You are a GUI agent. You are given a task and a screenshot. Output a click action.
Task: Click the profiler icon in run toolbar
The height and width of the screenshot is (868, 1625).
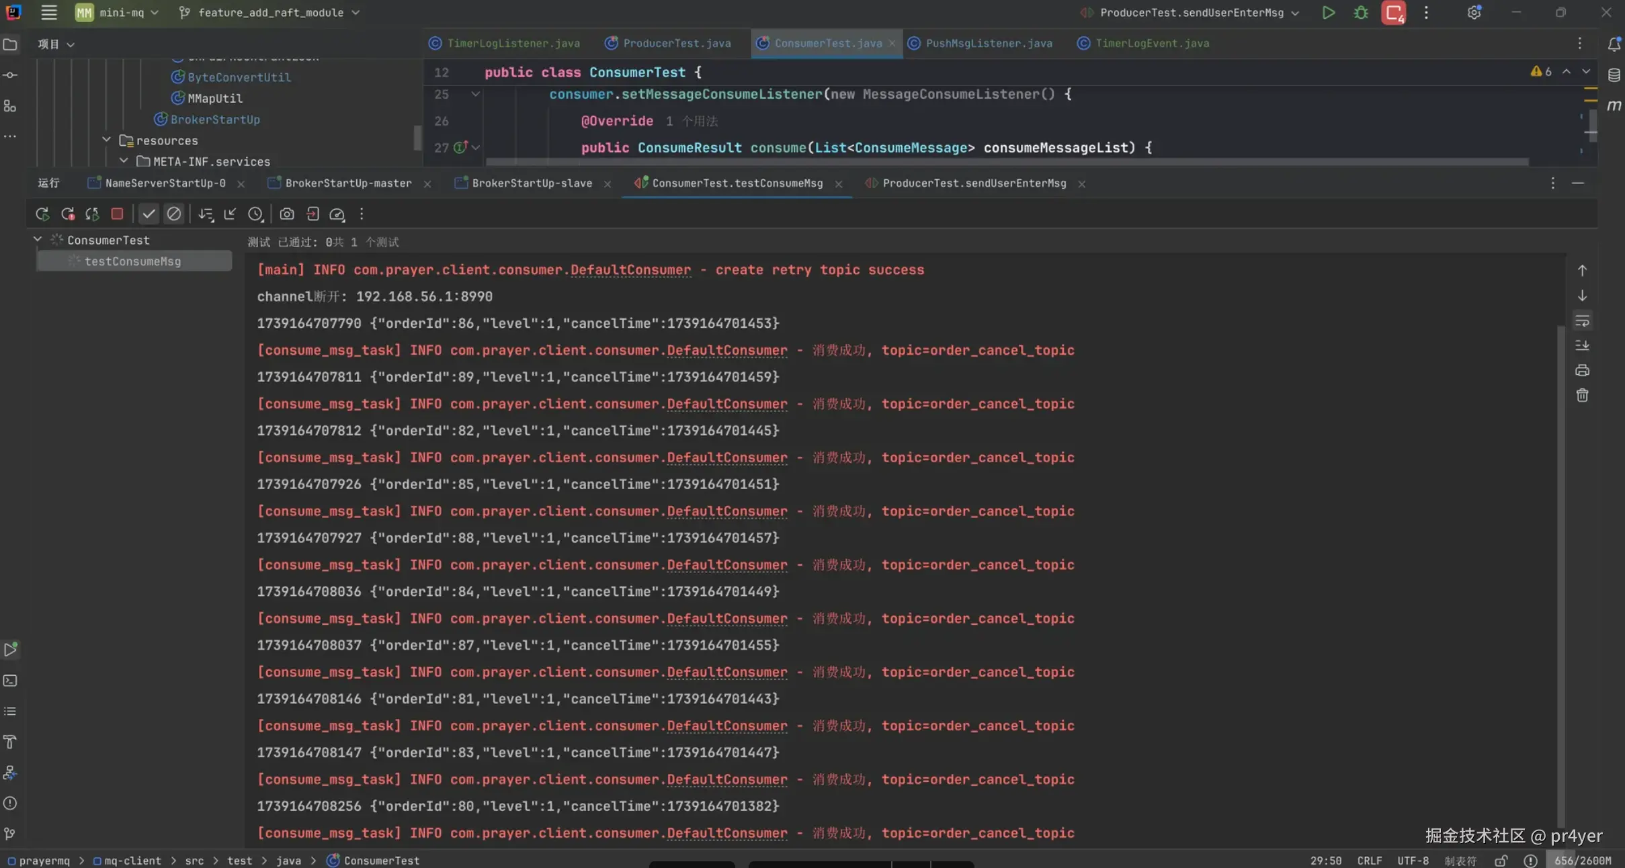pos(337,214)
